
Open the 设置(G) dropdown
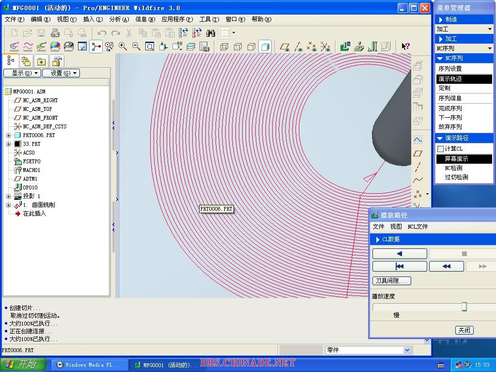coord(61,73)
